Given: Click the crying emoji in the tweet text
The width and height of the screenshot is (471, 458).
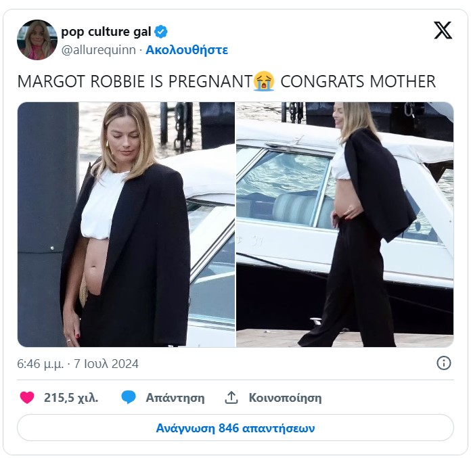Looking at the screenshot, I should [x=263, y=82].
